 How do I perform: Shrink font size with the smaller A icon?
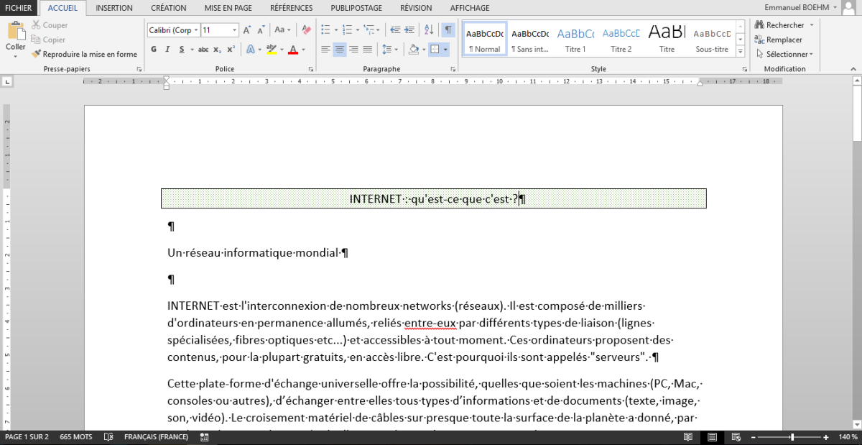pos(261,30)
